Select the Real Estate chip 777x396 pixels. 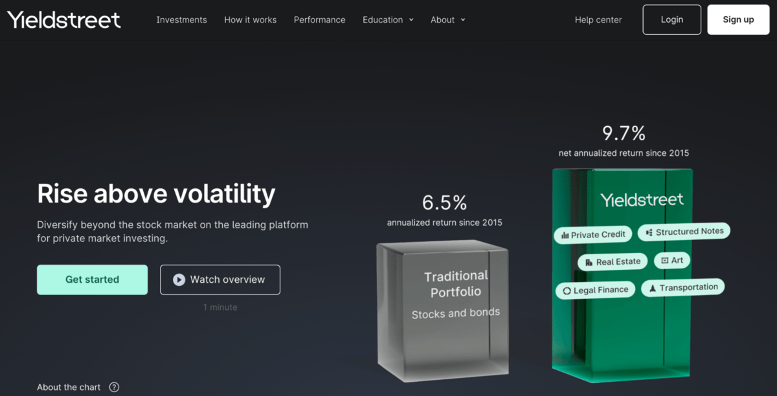[x=612, y=262]
